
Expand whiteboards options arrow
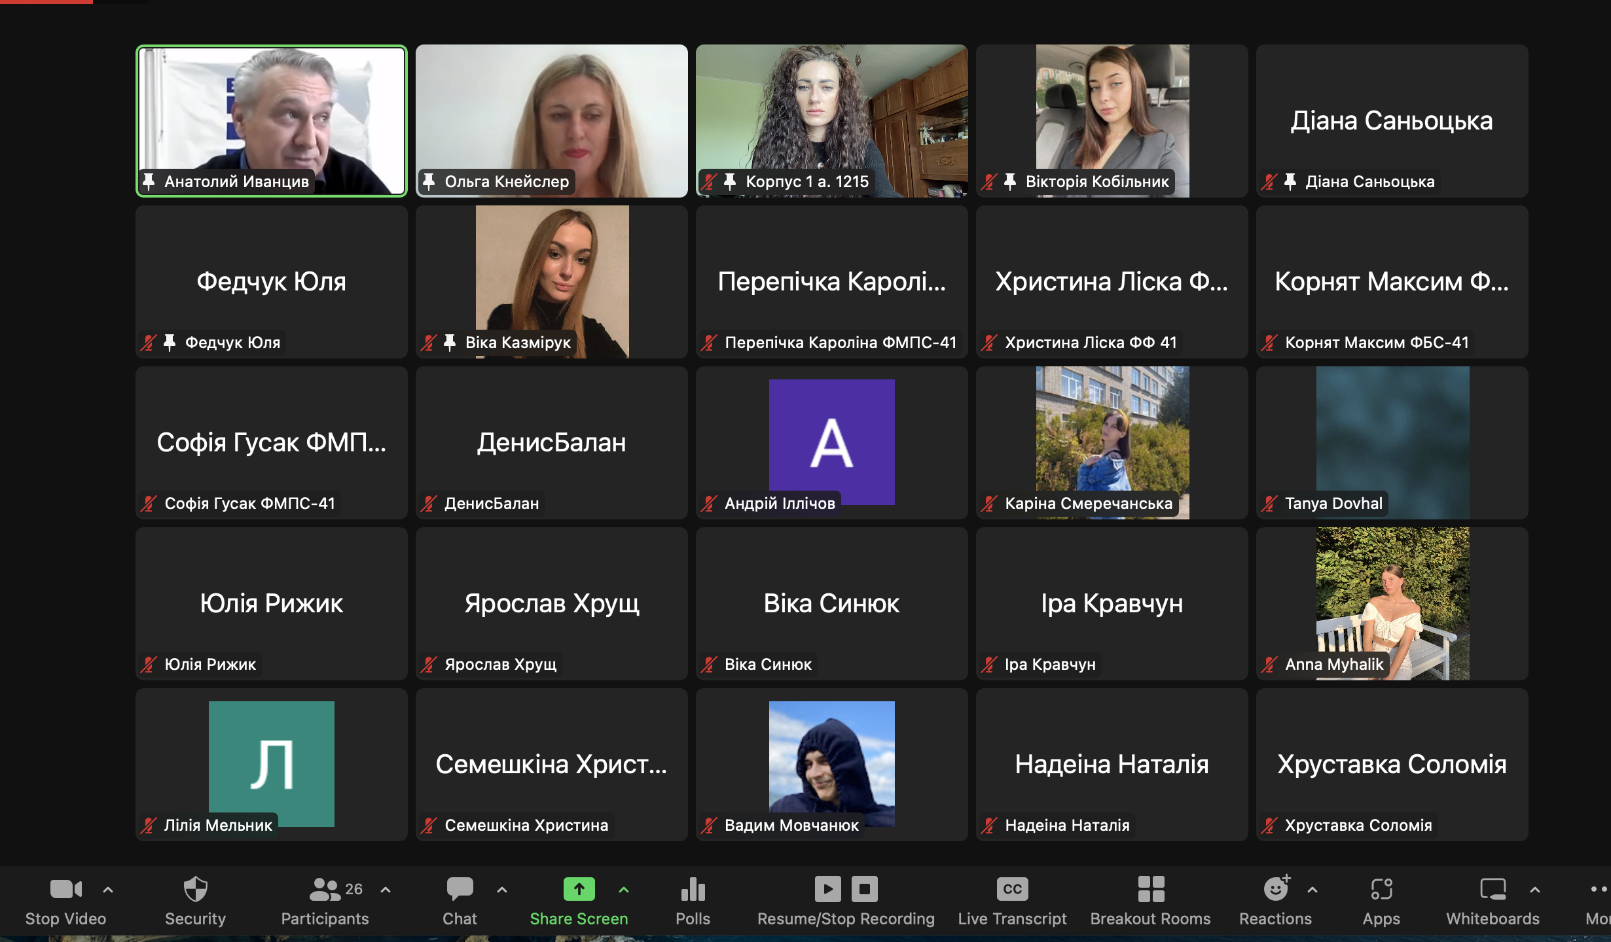[1535, 890]
